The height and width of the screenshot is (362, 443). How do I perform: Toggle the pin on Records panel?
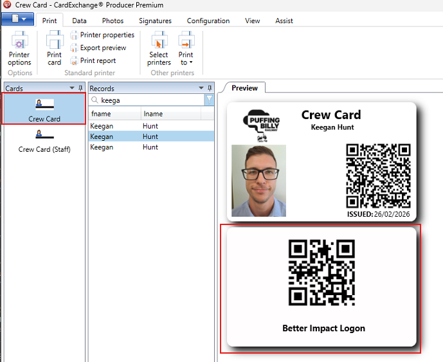click(x=209, y=88)
